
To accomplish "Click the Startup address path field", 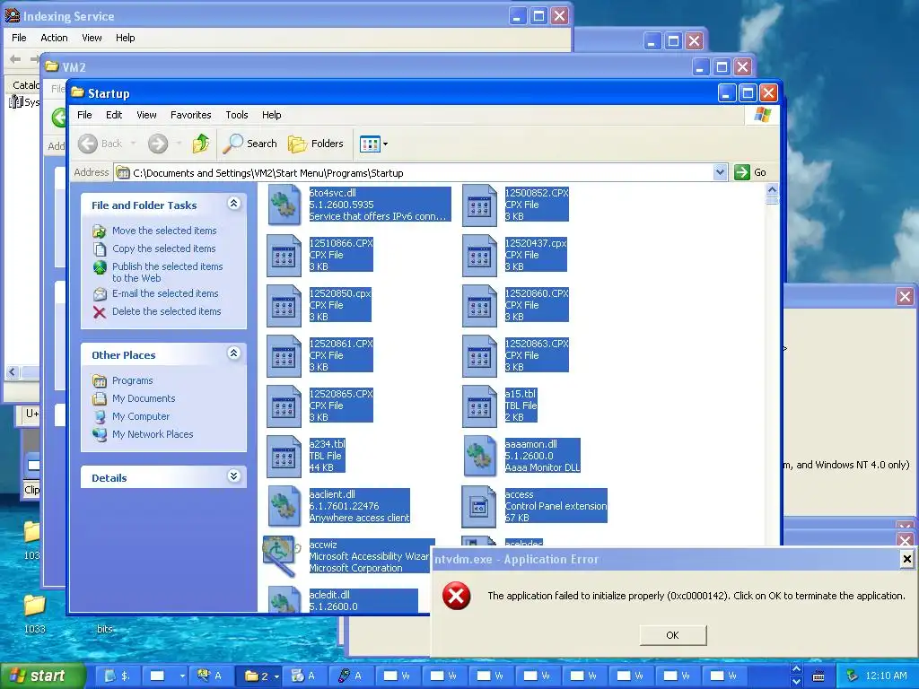I will point(414,173).
